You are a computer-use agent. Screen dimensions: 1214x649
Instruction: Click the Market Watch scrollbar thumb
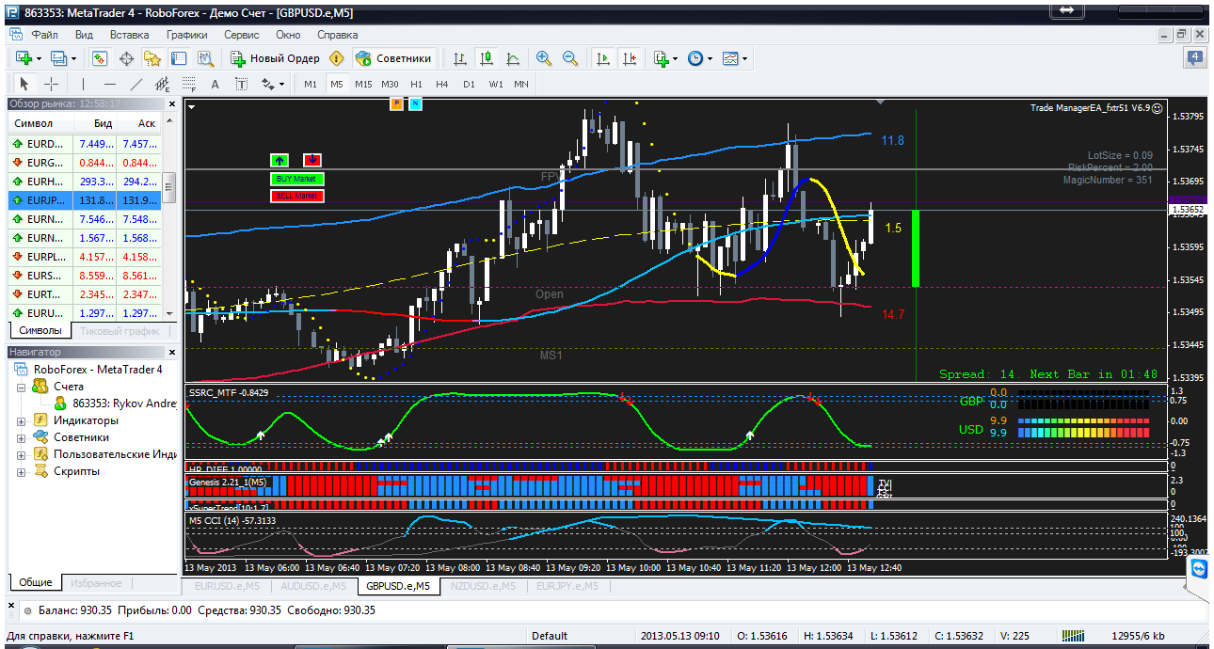[x=169, y=187]
